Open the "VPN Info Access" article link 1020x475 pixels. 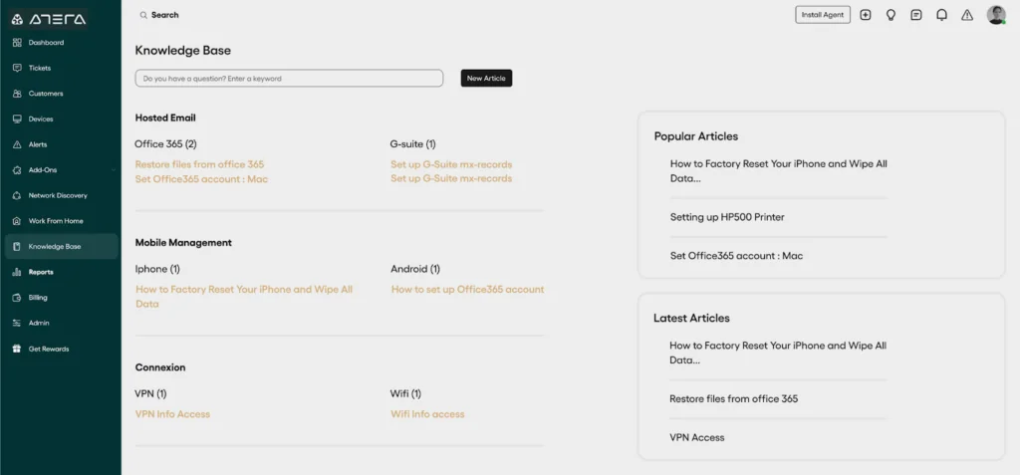pyautogui.click(x=172, y=414)
